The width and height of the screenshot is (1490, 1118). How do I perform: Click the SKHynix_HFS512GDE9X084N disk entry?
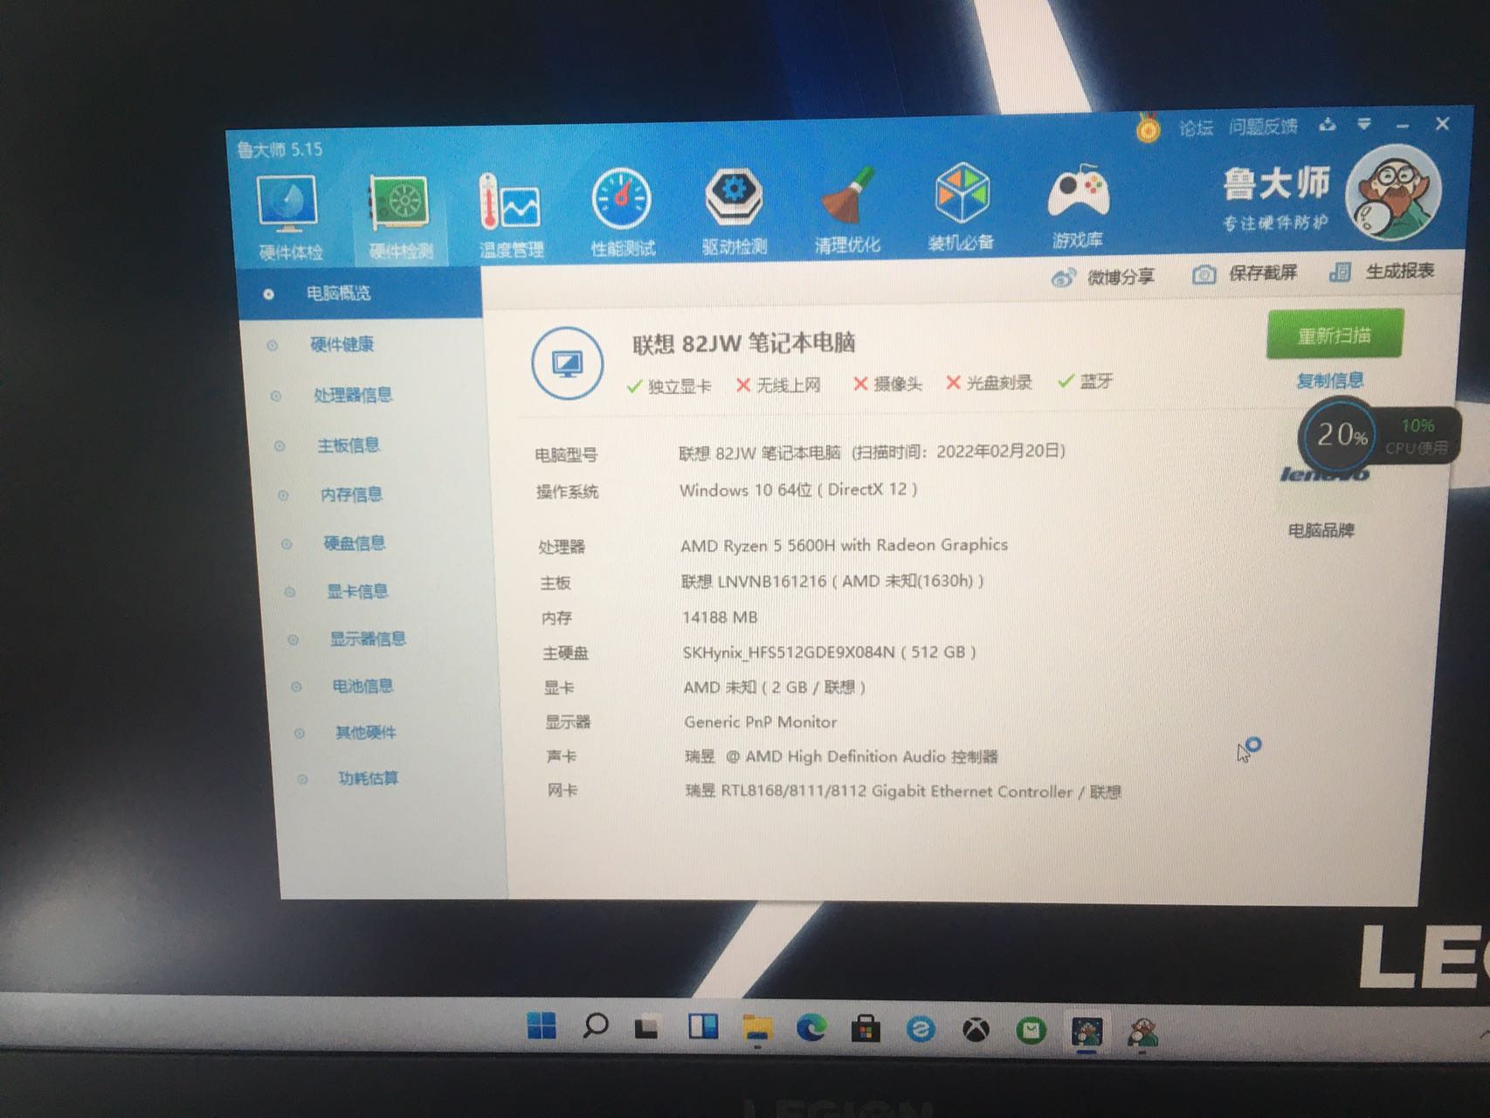(x=830, y=652)
